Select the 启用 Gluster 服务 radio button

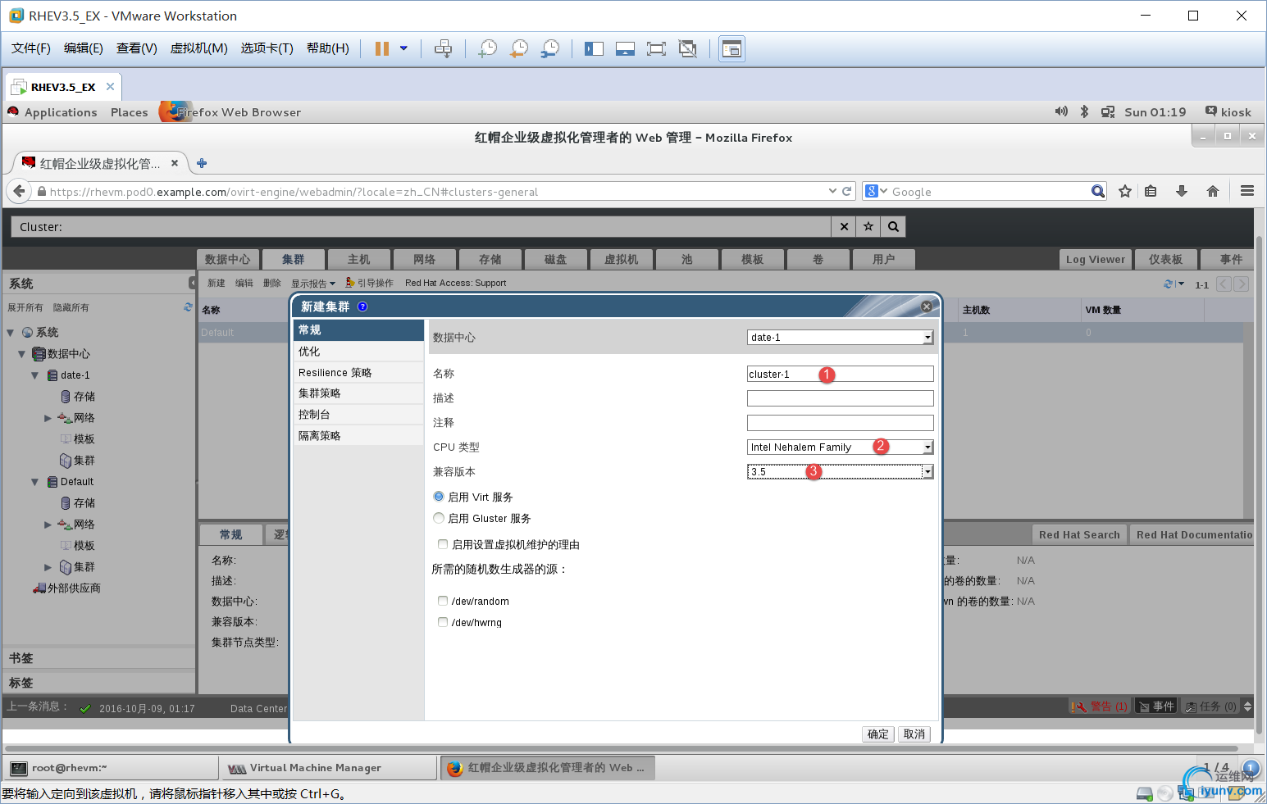tap(439, 518)
